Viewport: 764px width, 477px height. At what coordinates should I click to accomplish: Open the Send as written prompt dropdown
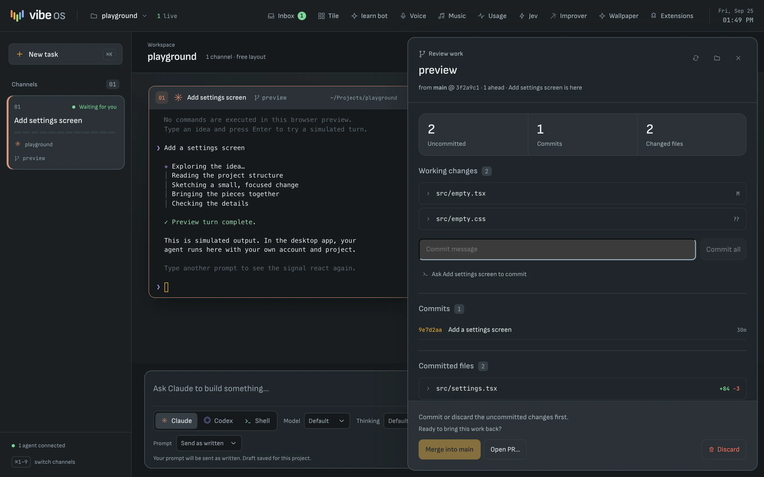tap(209, 443)
